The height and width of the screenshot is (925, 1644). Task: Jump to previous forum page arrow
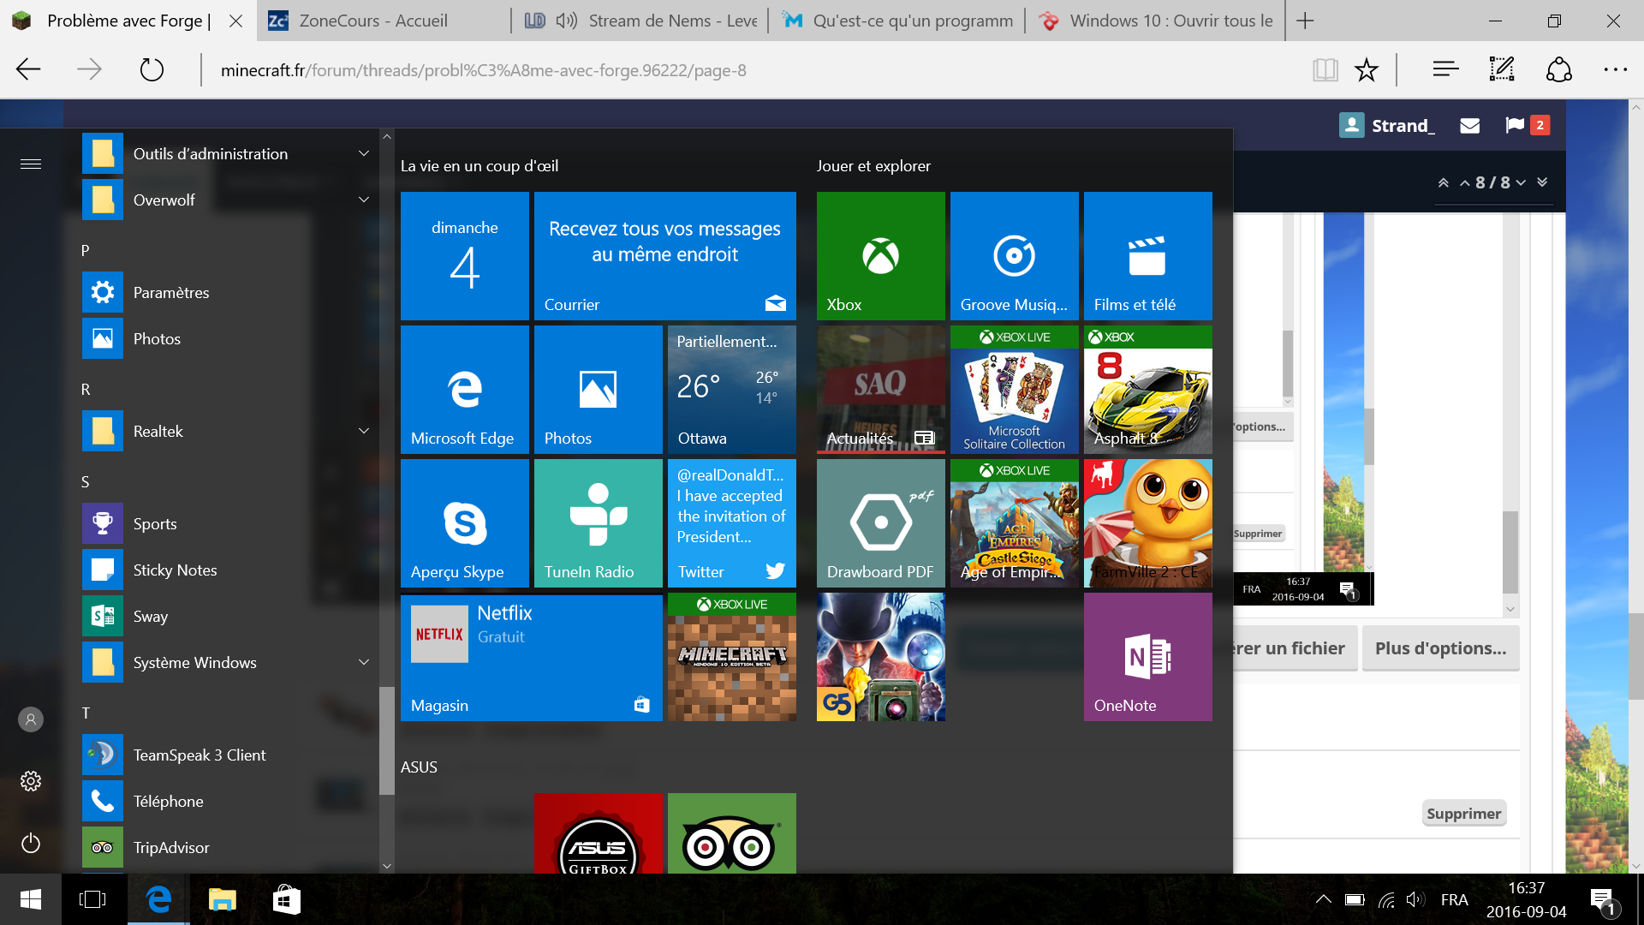click(x=1465, y=182)
